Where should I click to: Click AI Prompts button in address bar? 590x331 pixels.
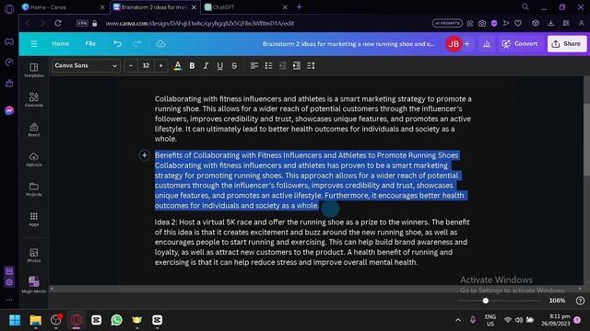tap(447, 23)
